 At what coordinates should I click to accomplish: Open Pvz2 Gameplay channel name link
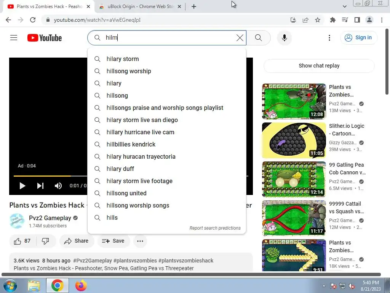click(x=50, y=218)
